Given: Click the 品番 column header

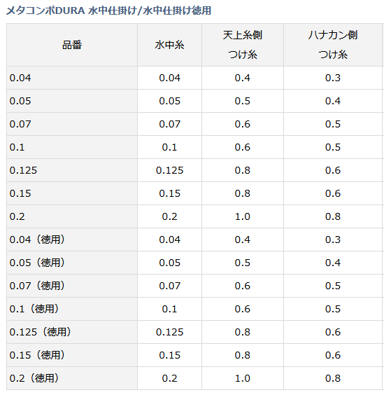Looking at the screenshot, I should (72, 45).
